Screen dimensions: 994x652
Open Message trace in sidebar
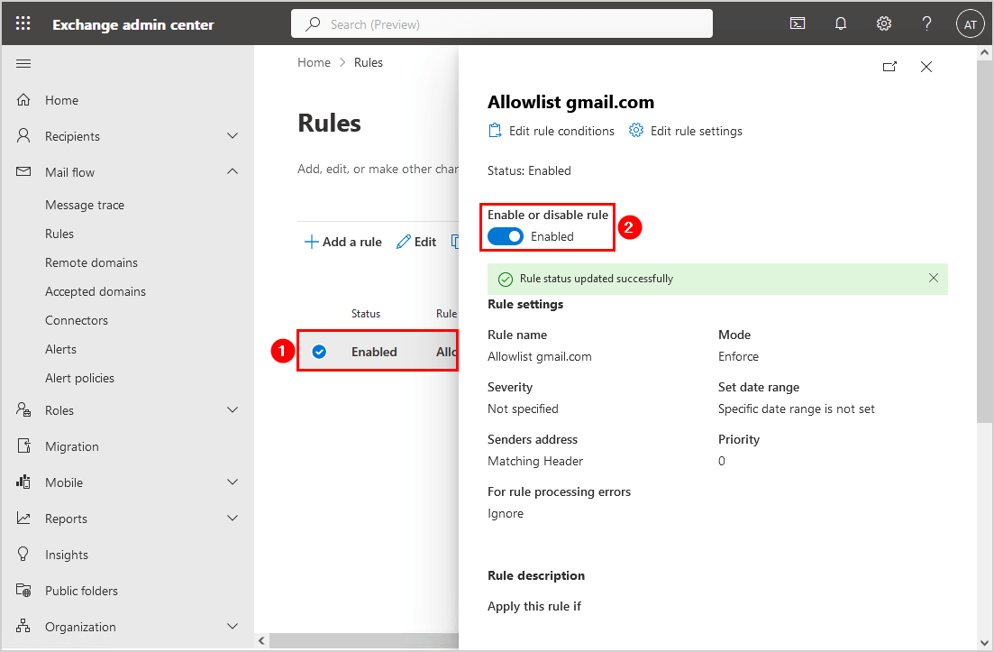tap(85, 205)
